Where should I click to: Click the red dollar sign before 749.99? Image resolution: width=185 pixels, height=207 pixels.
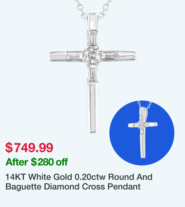(x=9, y=148)
